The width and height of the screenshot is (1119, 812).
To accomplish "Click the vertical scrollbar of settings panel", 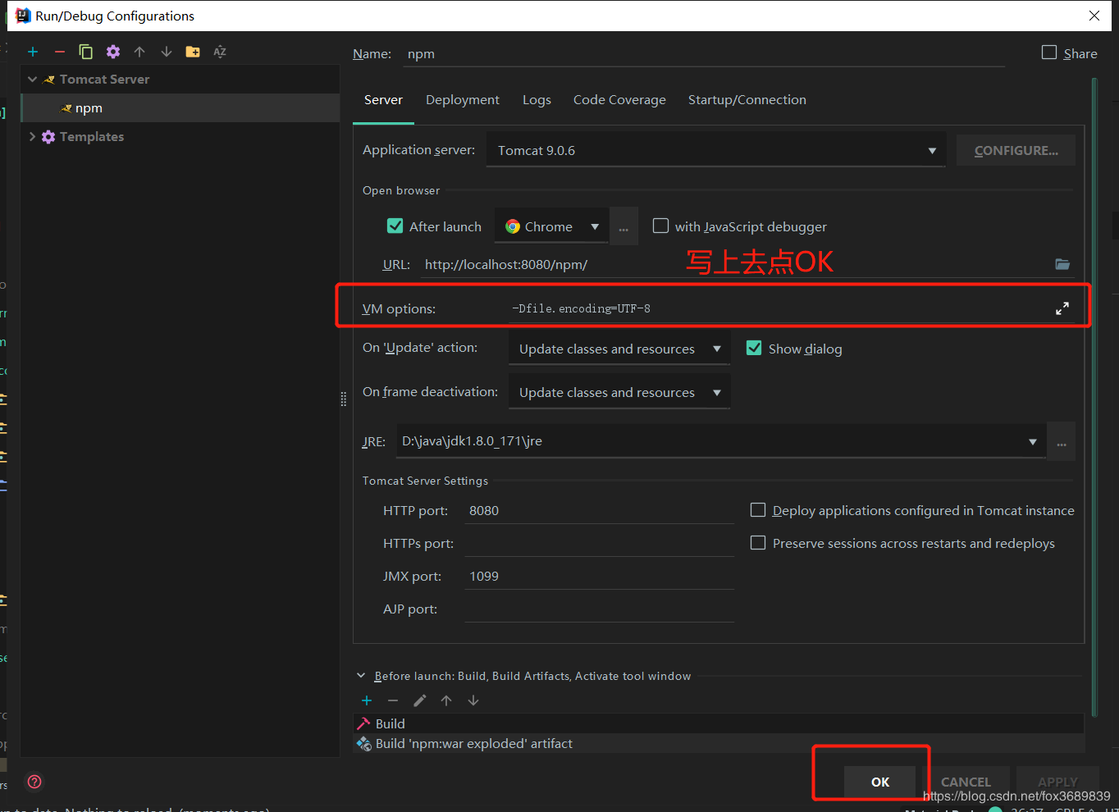I will point(1094,398).
